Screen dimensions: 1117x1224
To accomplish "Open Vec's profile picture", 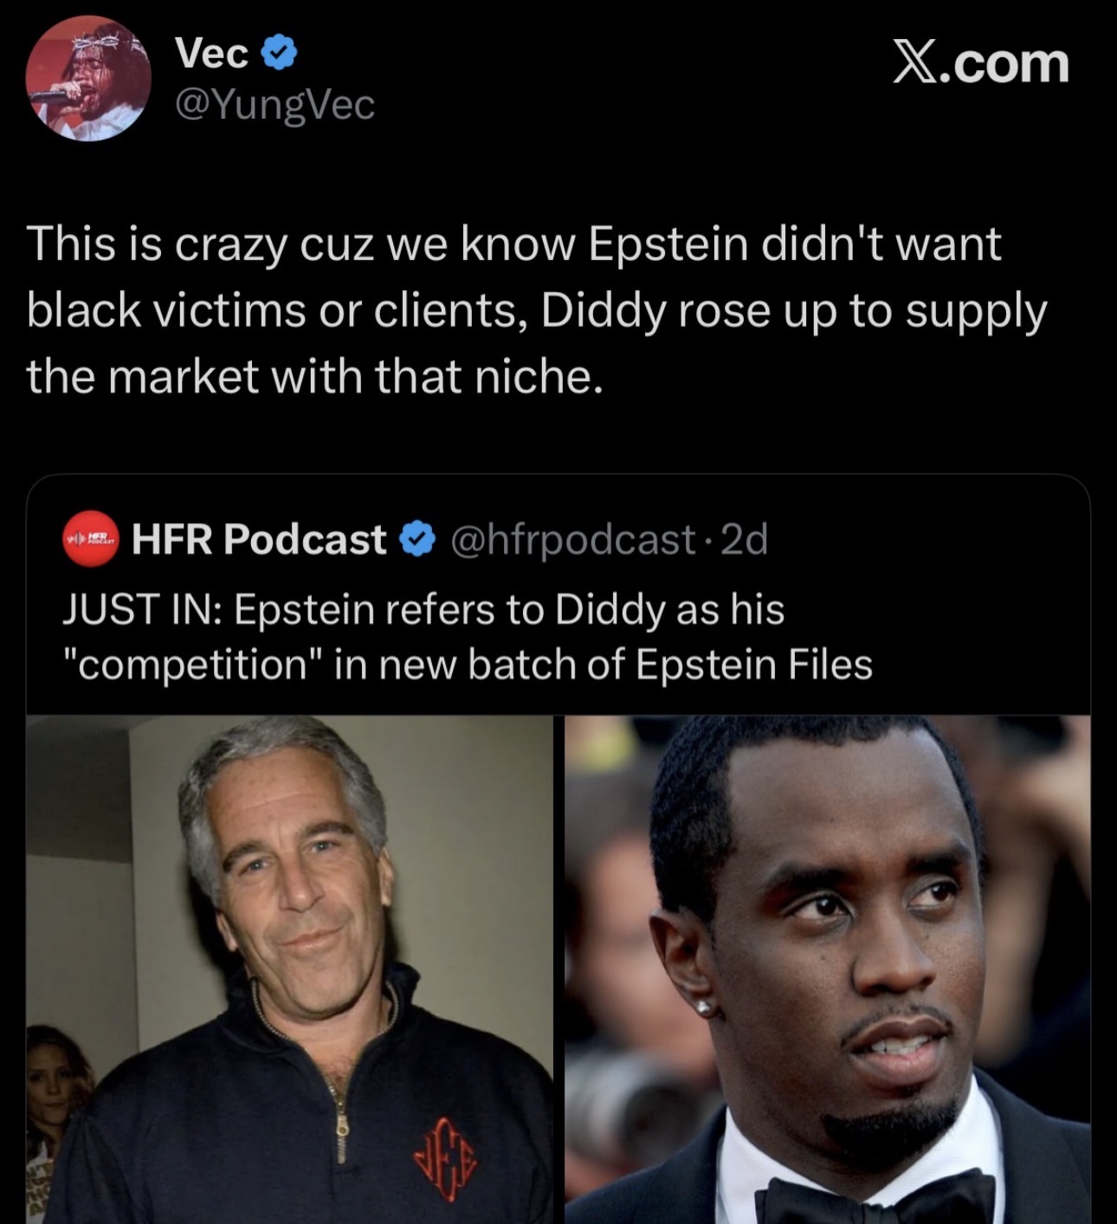I will tap(89, 78).
